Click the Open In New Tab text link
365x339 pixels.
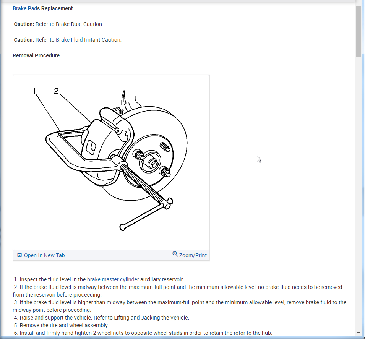44,255
